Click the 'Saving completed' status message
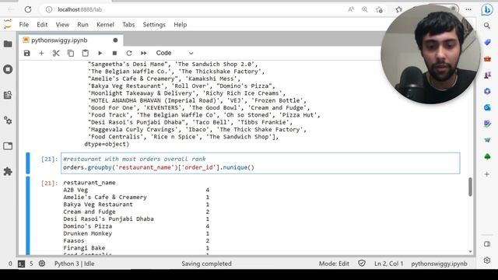The width and height of the screenshot is (498, 280). tap(206, 264)
